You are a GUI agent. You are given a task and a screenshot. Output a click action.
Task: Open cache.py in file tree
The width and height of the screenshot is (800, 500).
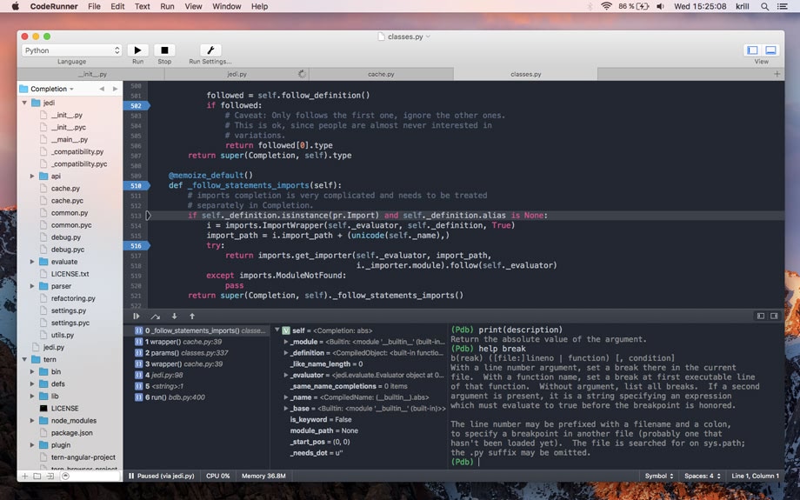coord(65,189)
